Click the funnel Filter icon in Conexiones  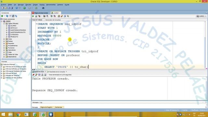[x=10, y=16]
